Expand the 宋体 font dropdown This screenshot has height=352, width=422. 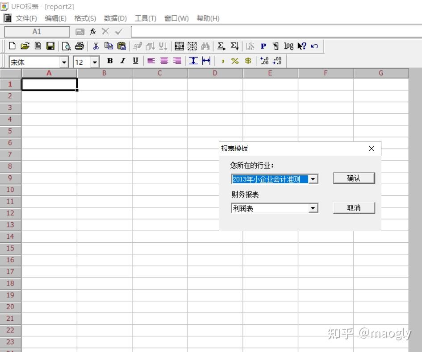click(x=64, y=62)
